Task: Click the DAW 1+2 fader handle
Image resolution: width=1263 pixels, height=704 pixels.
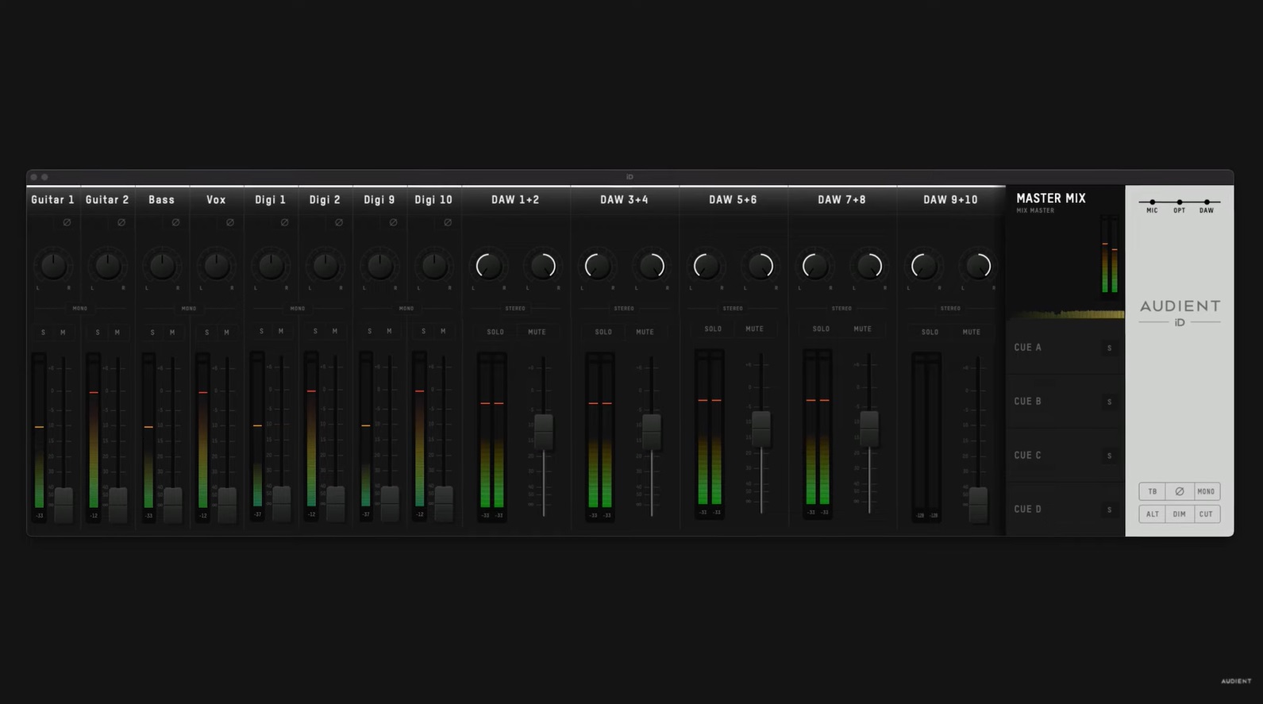Action: (x=544, y=430)
